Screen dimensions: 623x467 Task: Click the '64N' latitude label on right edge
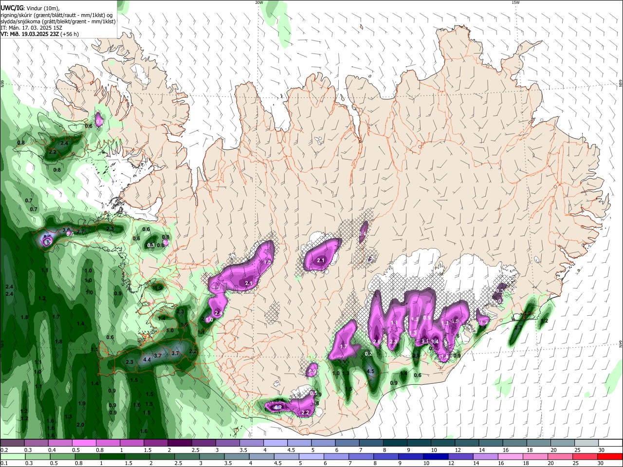(x=621, y=343)
